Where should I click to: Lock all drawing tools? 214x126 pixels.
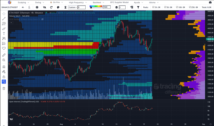click(4, 77)
